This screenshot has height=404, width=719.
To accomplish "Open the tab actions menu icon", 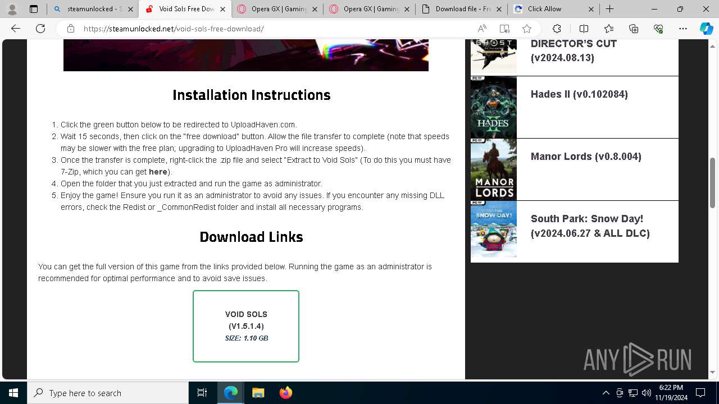I will coord(34,9).
